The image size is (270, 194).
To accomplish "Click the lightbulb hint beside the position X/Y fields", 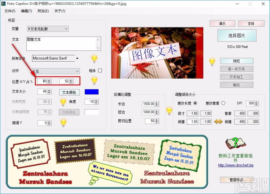I will click(94, 81).
